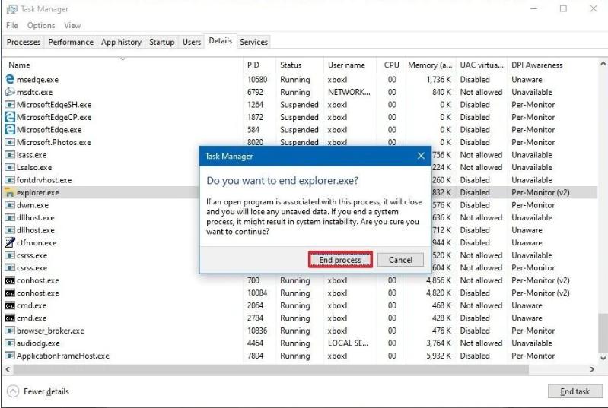The image size is (608, 408).
Task: Click the Microsoft.Photos.exe icon
Action: 10,142
